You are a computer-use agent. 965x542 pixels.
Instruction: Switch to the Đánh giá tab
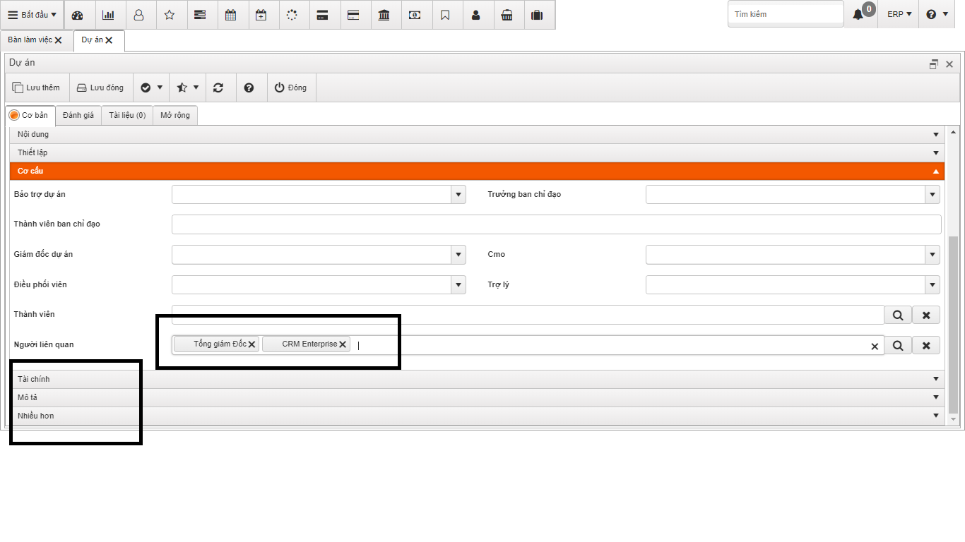tap(78, 115)
